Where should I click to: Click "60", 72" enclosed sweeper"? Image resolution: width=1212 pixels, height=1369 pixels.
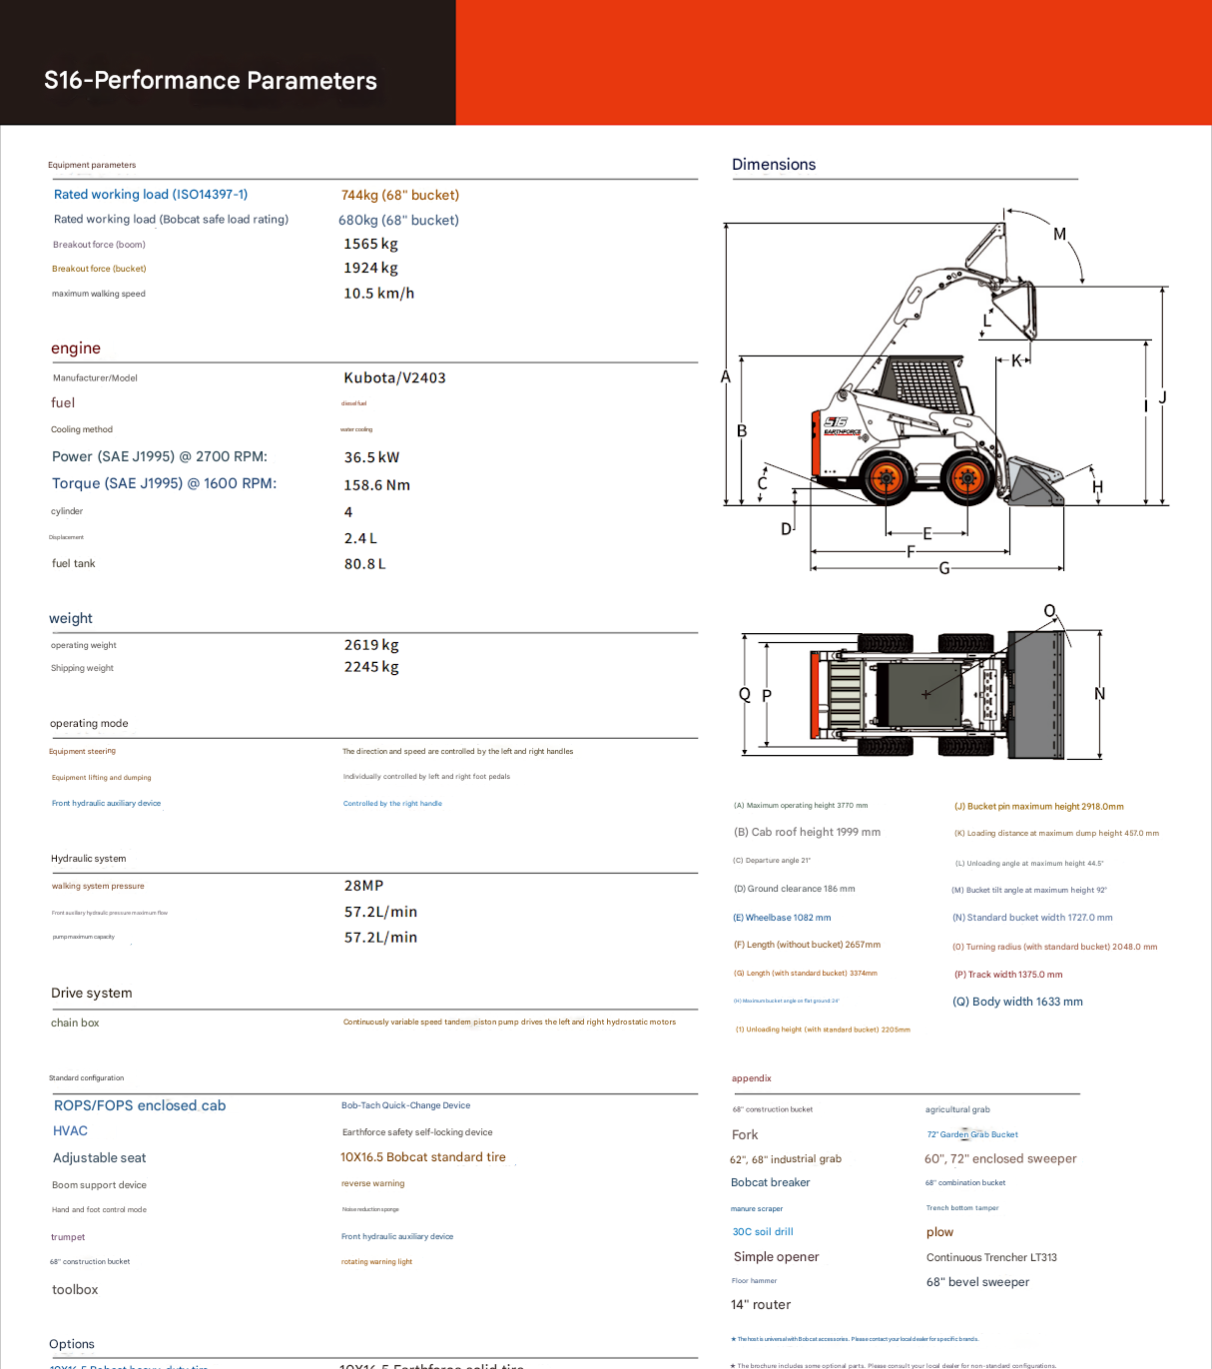coord(1000,1158)
